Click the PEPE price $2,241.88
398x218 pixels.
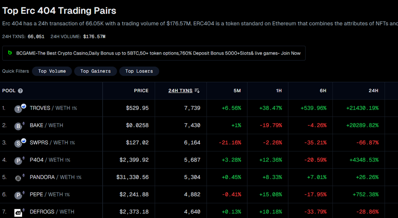134,194
